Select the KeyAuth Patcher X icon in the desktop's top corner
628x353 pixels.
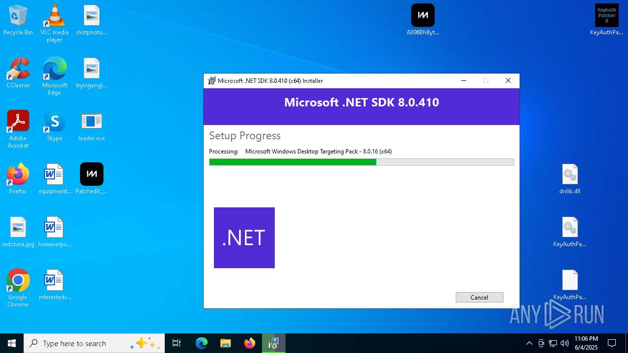(x=606, y=21)
